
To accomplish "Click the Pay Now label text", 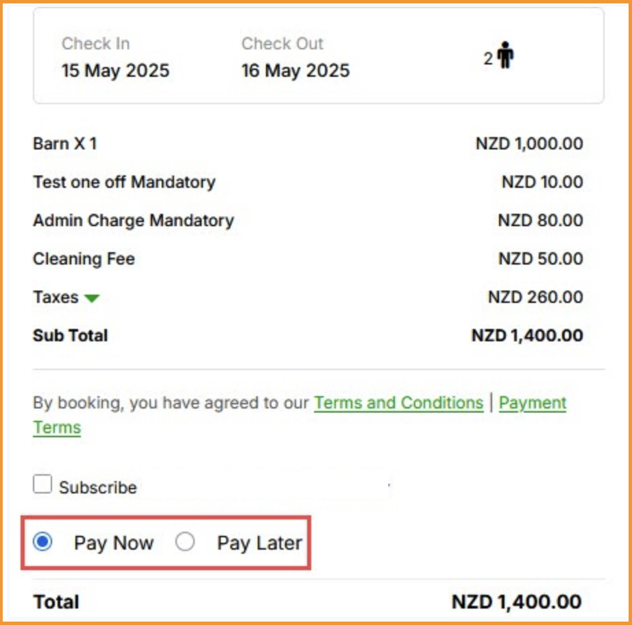I will 114,543.
